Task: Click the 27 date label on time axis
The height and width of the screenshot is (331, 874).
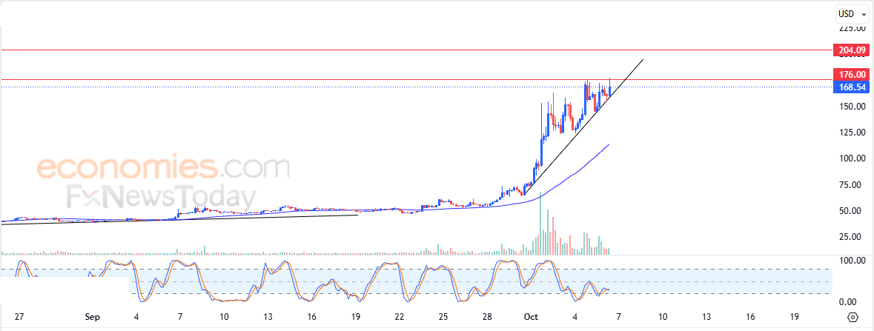Action: [19, 317]
